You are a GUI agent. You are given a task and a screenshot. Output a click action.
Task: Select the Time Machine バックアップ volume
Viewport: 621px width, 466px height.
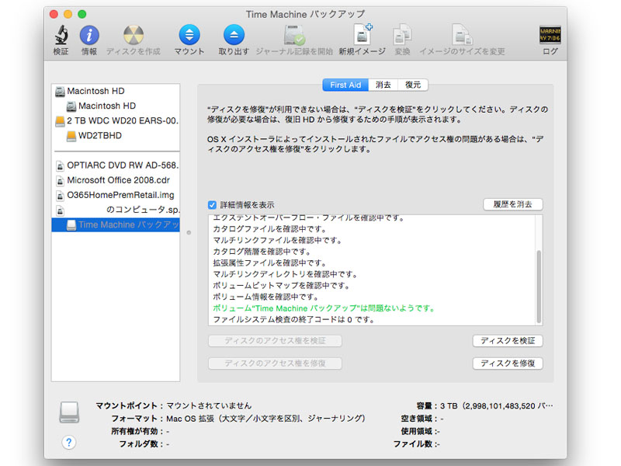coord(116,224)
